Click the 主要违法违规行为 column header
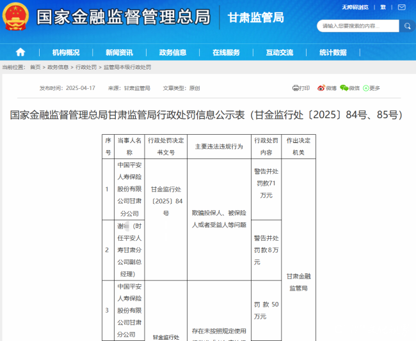The width and height of the screenshot is (416, 341). (x=219, y=146)
